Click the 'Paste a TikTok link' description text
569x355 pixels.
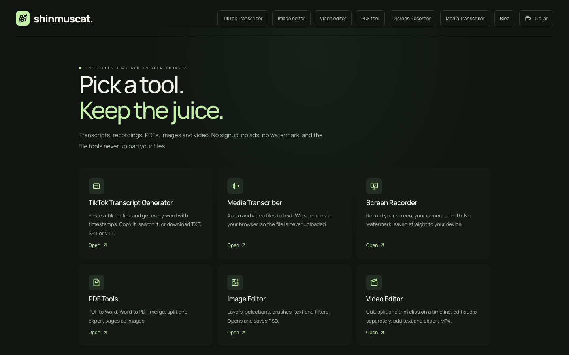point(145,224)
